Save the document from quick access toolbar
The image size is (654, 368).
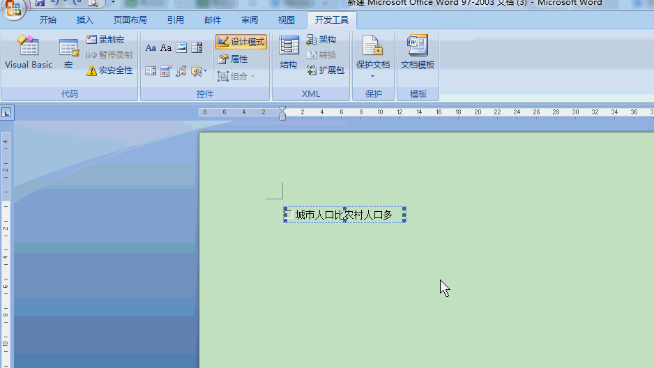coord(40,3)
